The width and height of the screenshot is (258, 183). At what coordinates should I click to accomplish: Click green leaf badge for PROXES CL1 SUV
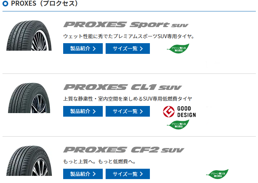pos(178,124)
